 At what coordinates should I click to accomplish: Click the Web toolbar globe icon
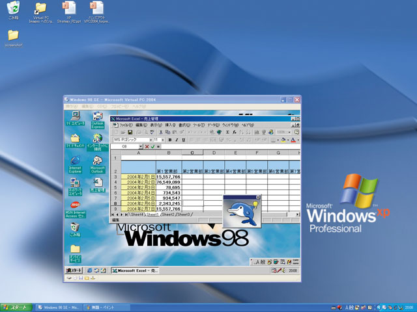[x=219, y=132]
